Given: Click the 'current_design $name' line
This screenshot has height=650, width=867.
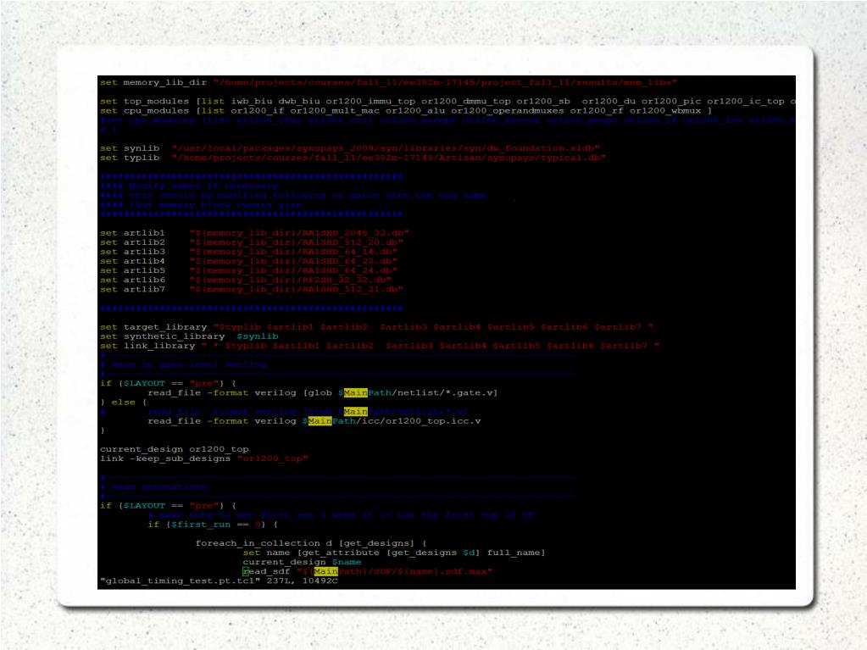Looking at the screenshot, I should click(x=302, y=562).
